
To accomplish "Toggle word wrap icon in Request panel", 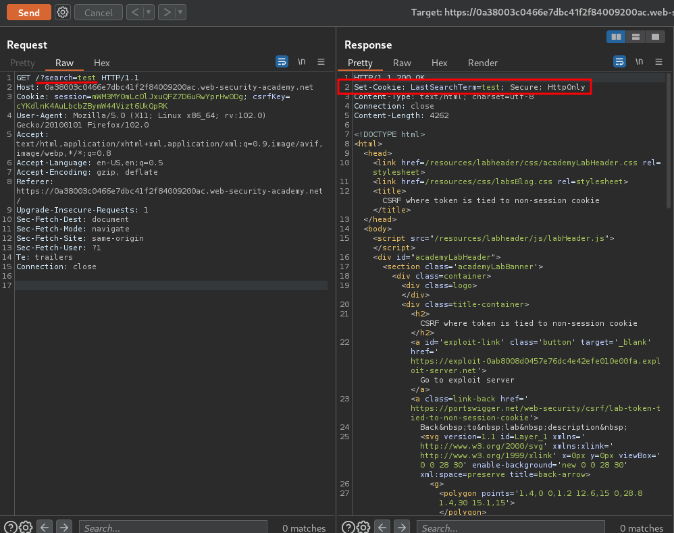I will [x=282, y=62].
